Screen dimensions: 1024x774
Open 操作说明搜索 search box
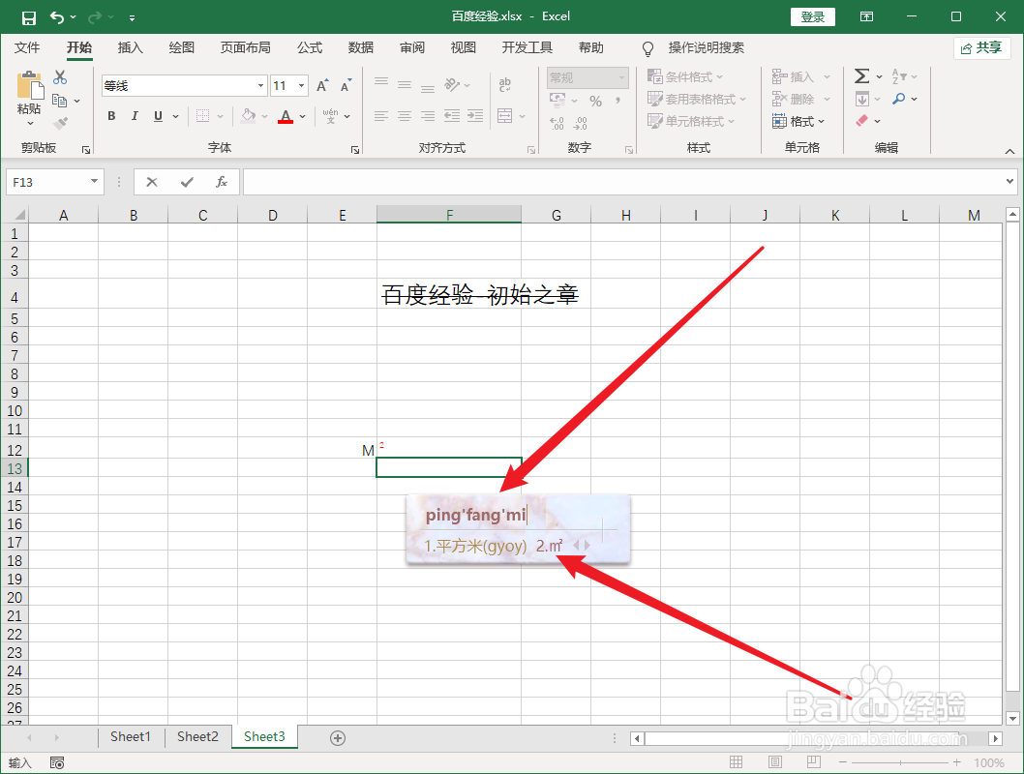706,47
